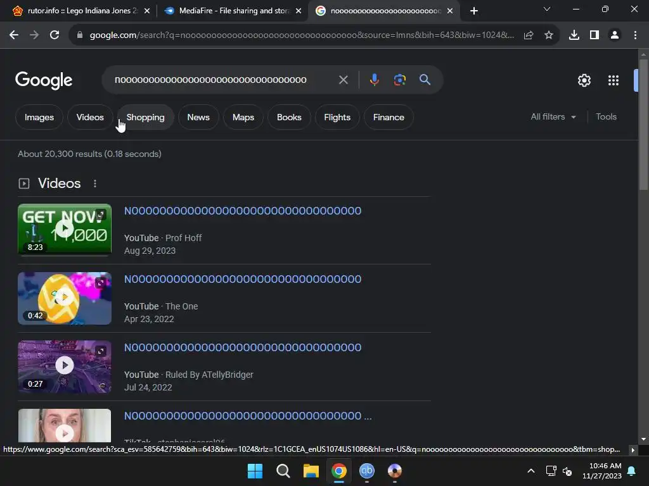Search by image with Google Lens

tap(399, 80)
